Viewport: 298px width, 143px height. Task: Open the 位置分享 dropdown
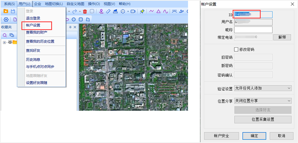[263, 101]
